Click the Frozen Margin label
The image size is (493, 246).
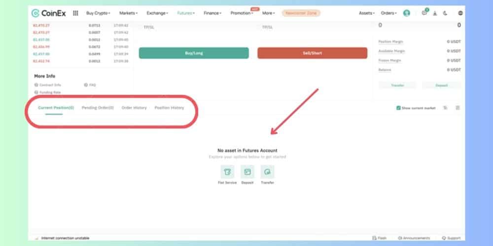(390, 61)
